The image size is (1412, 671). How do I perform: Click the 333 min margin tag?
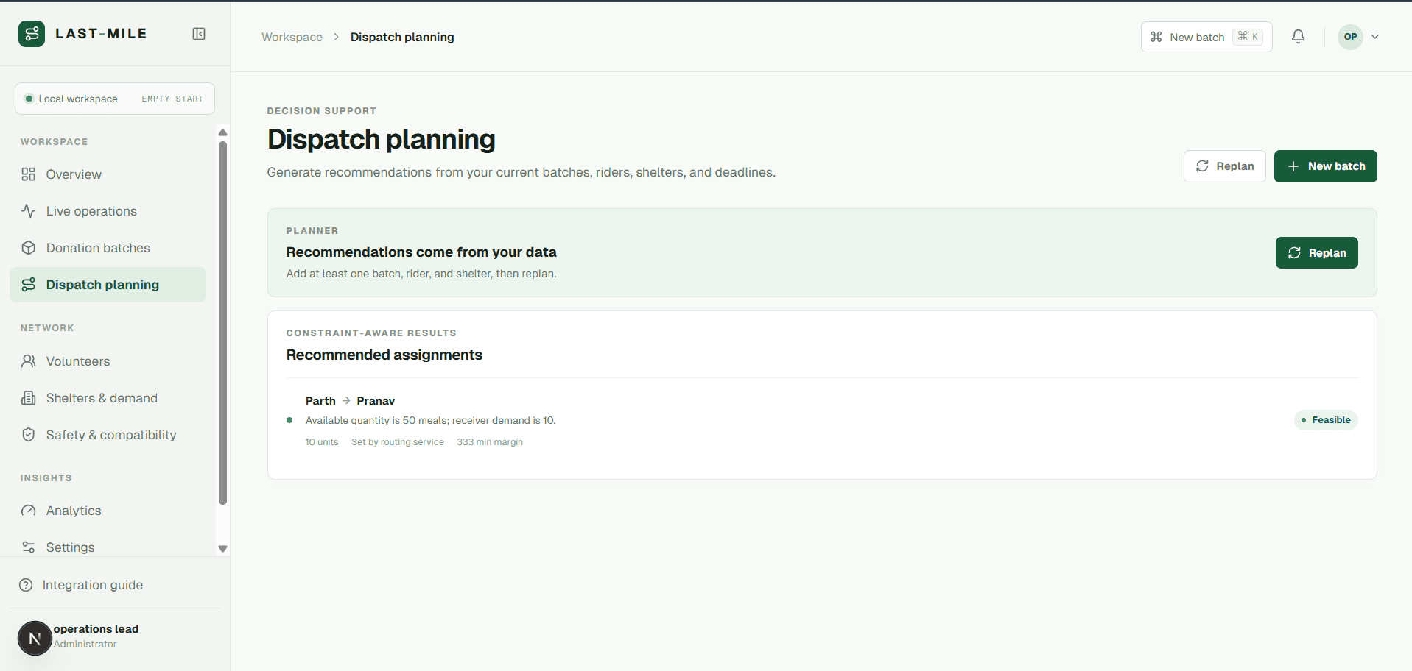point(490,442)
